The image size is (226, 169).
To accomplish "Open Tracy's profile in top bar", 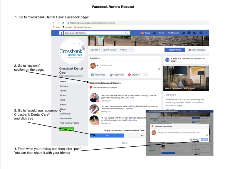I will coord(145,33).
